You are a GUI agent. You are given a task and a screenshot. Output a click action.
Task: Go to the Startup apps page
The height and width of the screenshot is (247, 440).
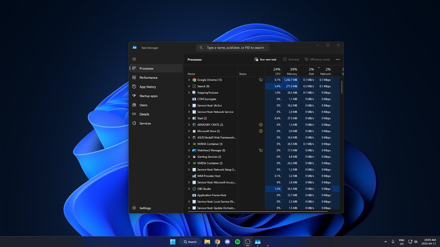pyautogui.click(x=156, y=96)
